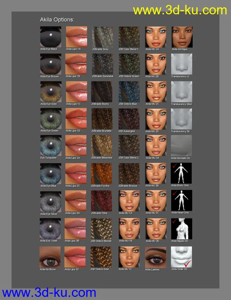231x300 pixels.
Task: Apply the Akila Eye Violet option
Action: point(50,229)
